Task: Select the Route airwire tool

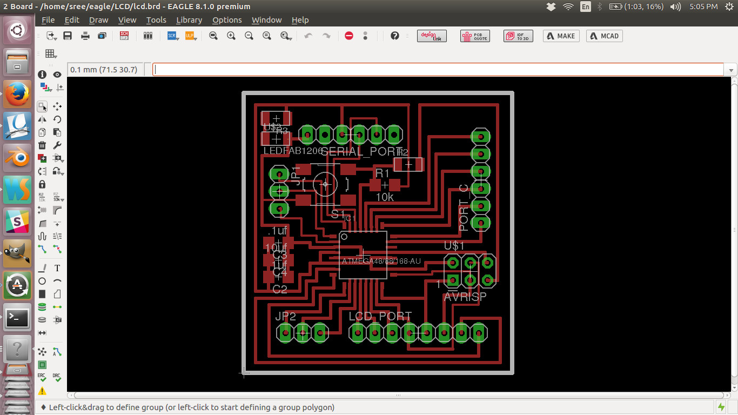Action: (x=42, y=249)
